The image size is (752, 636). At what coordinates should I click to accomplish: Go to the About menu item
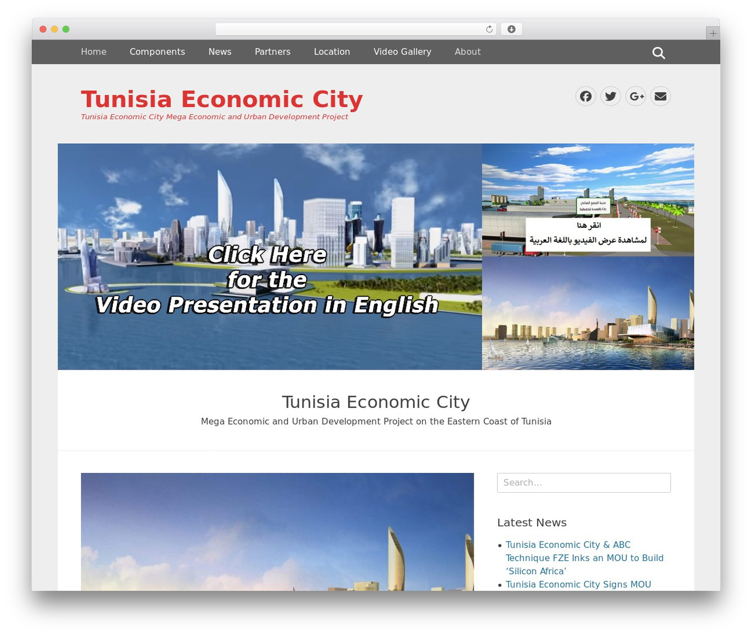pos(468,52)
